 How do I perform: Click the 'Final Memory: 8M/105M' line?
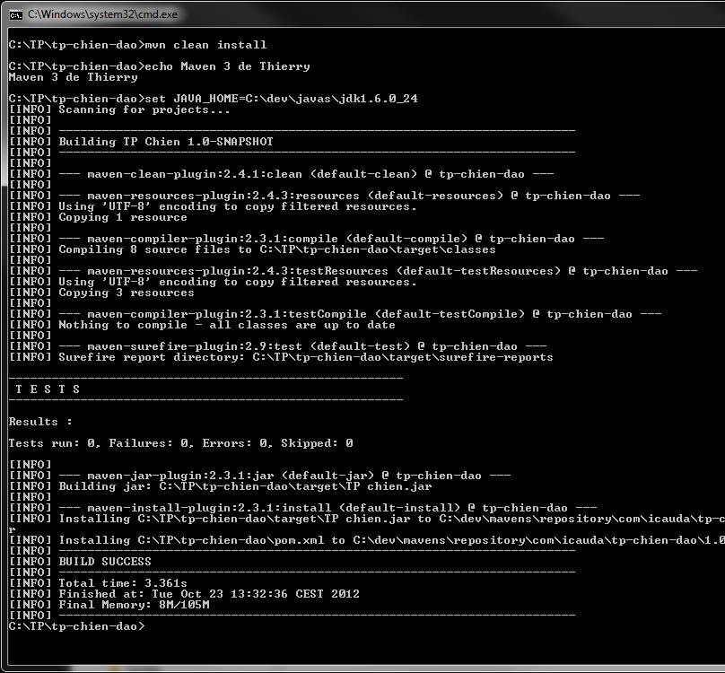[134, 605]
